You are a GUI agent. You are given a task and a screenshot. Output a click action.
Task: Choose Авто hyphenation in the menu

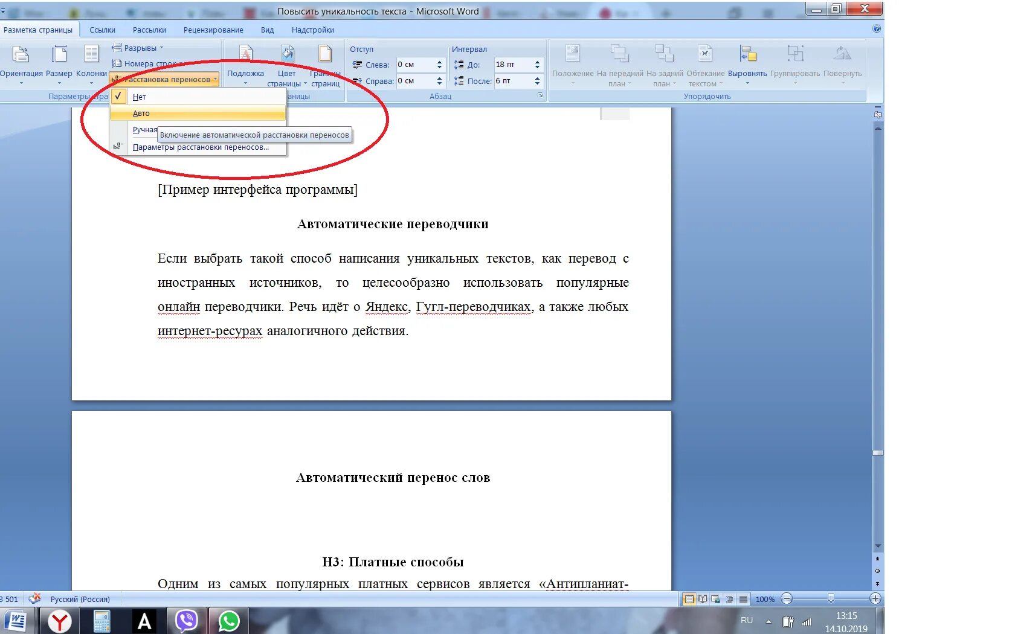click(x=198, y=113)
